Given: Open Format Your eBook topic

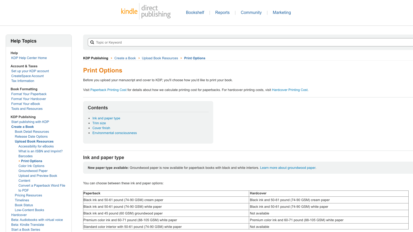Looking at the screenshot, I should pyautogui.click(x=26, y=104).
